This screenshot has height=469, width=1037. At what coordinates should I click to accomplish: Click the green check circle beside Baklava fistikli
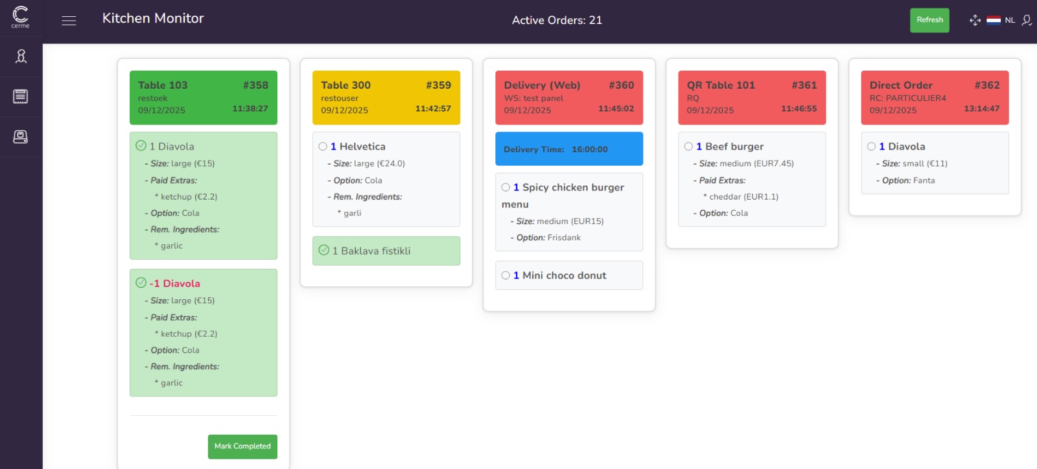324,250
